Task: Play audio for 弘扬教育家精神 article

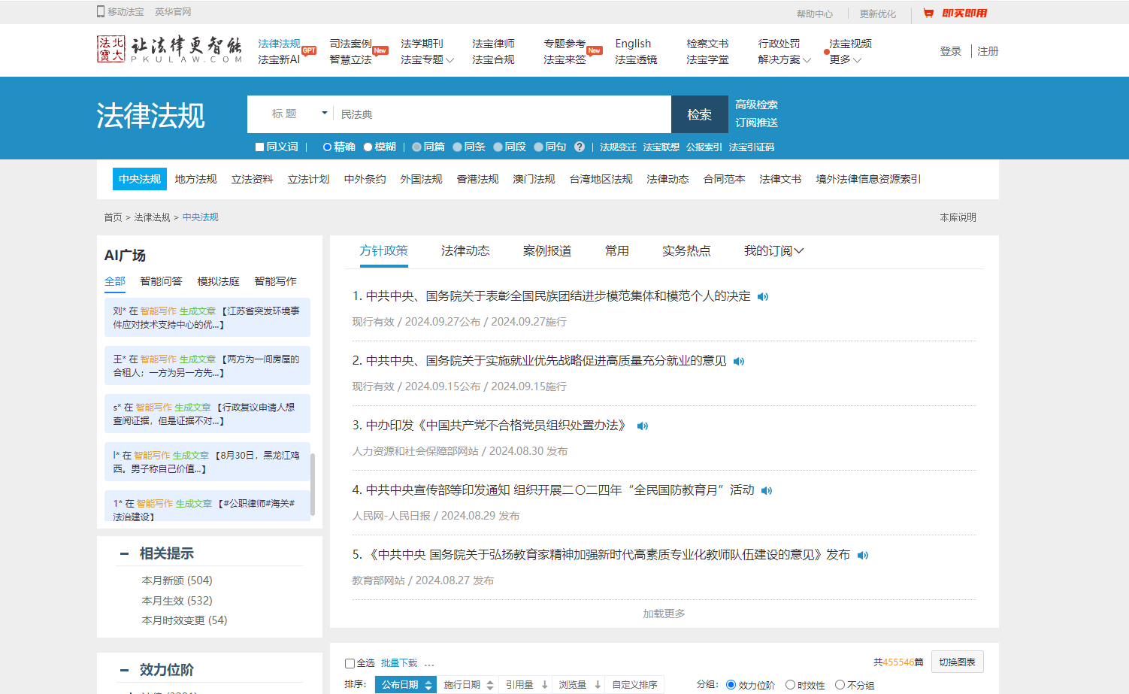Action: (863, 555)
